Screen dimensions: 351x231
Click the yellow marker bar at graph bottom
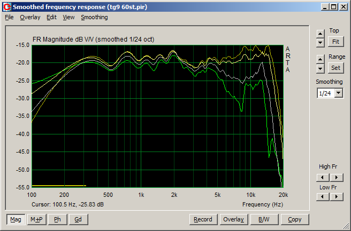[x=59, y=186]
